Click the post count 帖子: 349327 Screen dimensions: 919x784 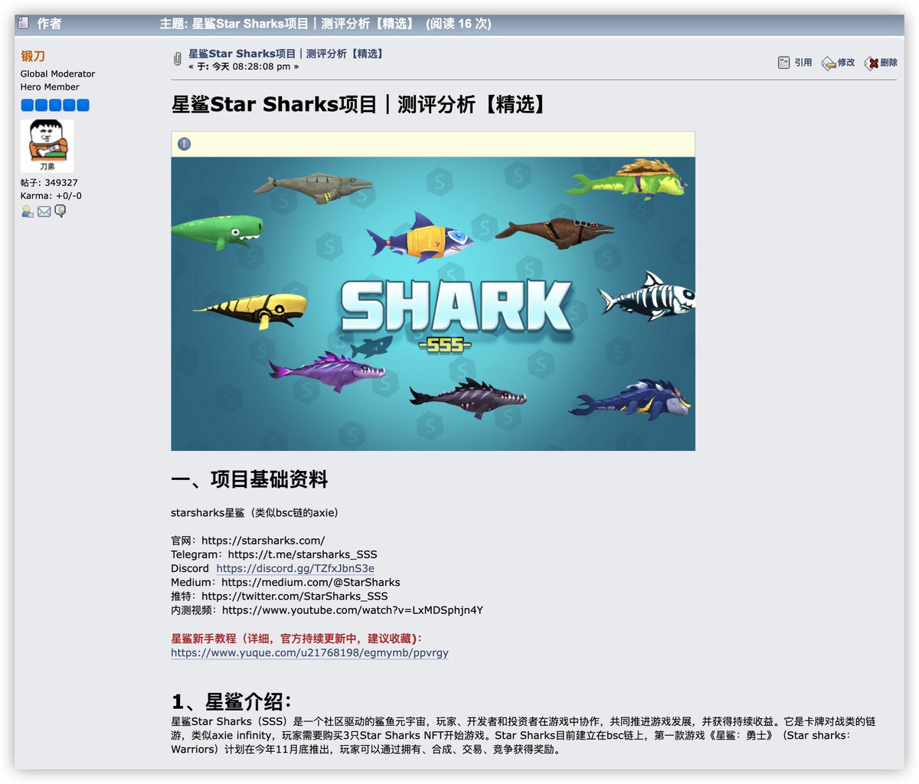tap(49, 183)
